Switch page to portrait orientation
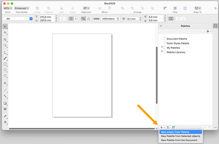Viewport: 219px width, 144px height. click(71, 19)
